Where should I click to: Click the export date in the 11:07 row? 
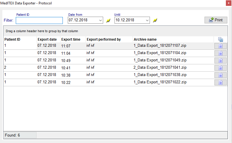pyautogui.click(x=47, y=45)
